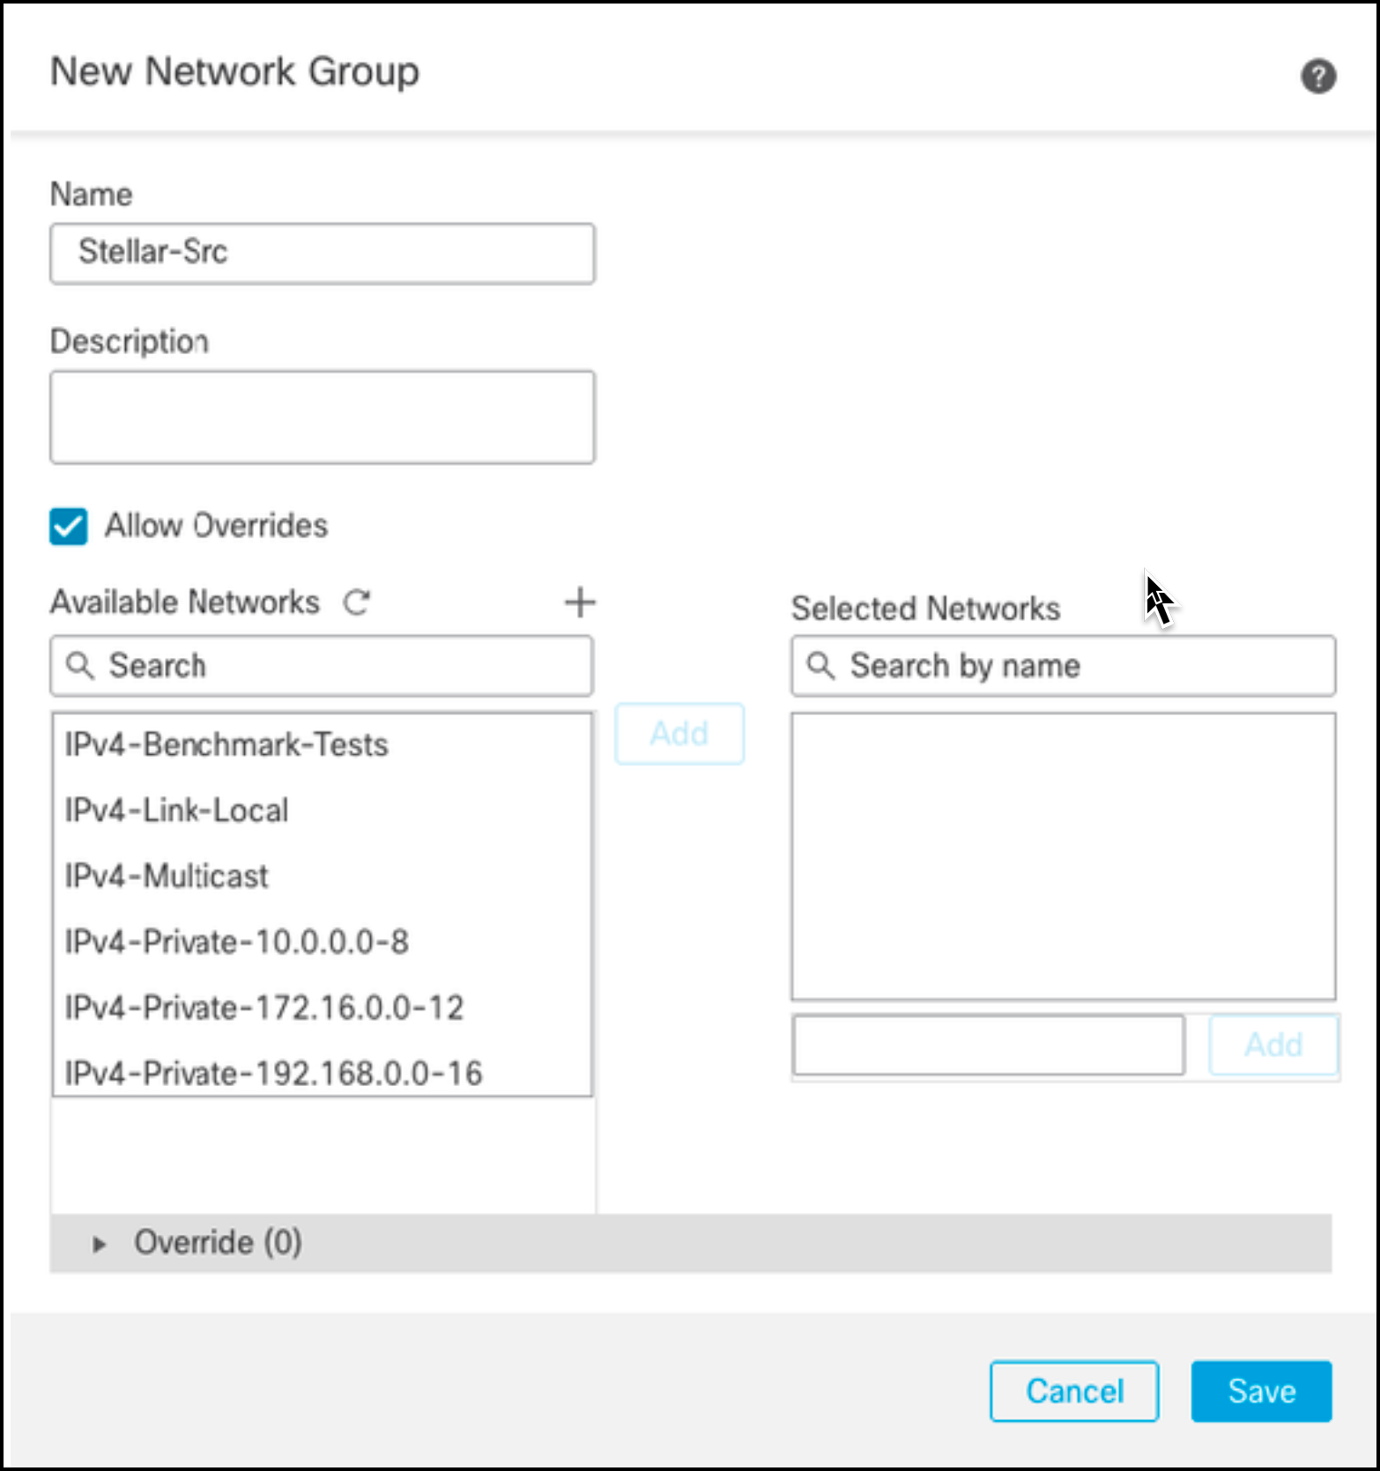1380x1471 pixels.
Task: Expand the Override (0) section
Action: coord(100,1244)
